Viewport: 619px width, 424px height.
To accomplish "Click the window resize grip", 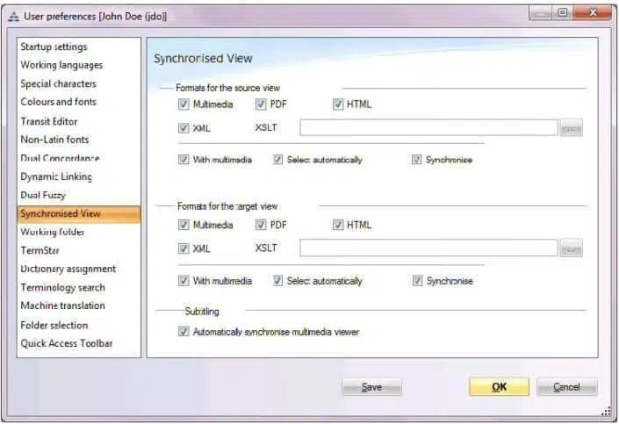I will pos(606,412).
